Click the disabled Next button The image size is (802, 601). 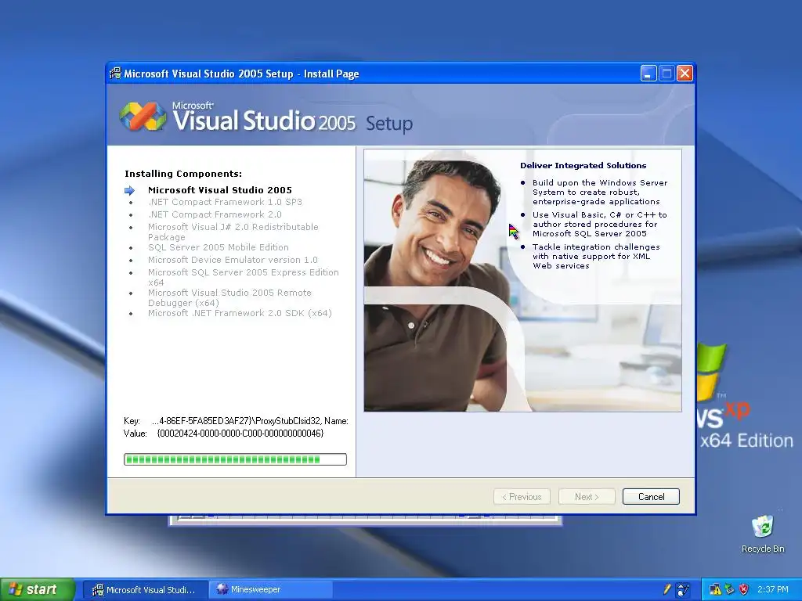coord(587,497)
